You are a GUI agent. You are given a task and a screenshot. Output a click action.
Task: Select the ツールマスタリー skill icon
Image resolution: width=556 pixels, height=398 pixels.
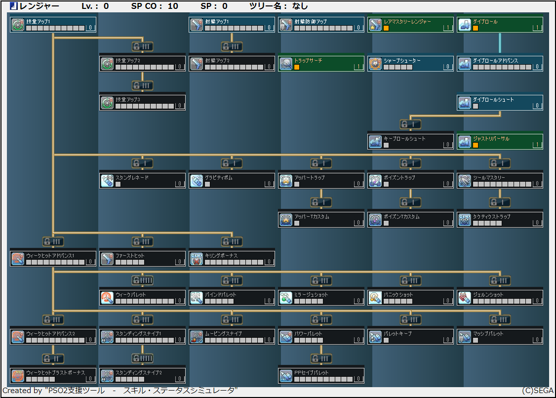[465, 181]
